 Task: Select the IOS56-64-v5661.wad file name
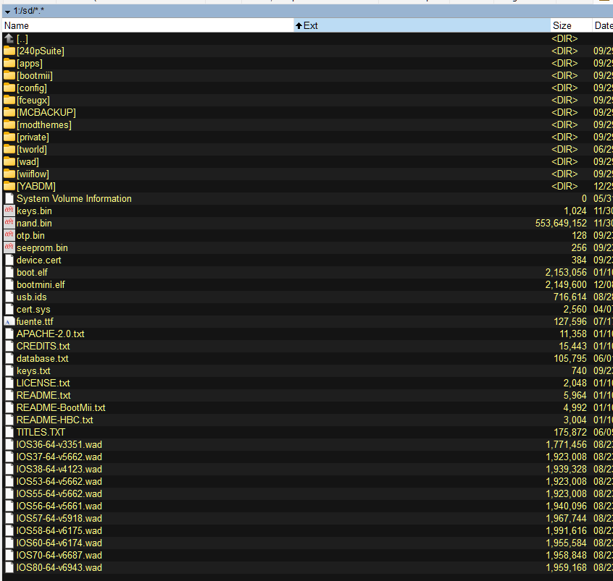pyautogui.click(x=59, y=506)
